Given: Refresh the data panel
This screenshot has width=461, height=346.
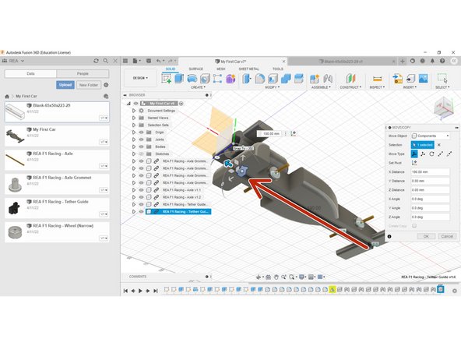Looking at the screenshot, I should 96,61.
